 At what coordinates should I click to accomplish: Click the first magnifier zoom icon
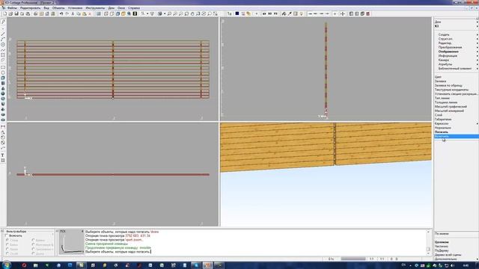[x=169, y=13]
